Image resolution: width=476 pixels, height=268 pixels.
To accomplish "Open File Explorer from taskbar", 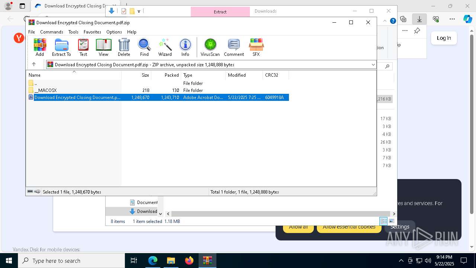I will click(171, 261).
